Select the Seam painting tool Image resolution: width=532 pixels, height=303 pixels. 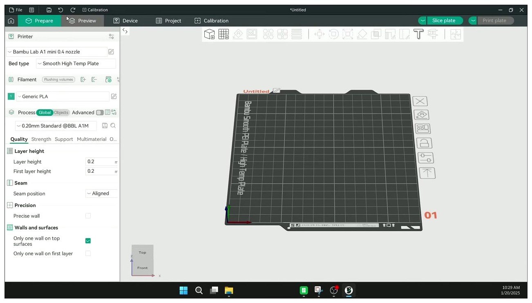(404, 34)
